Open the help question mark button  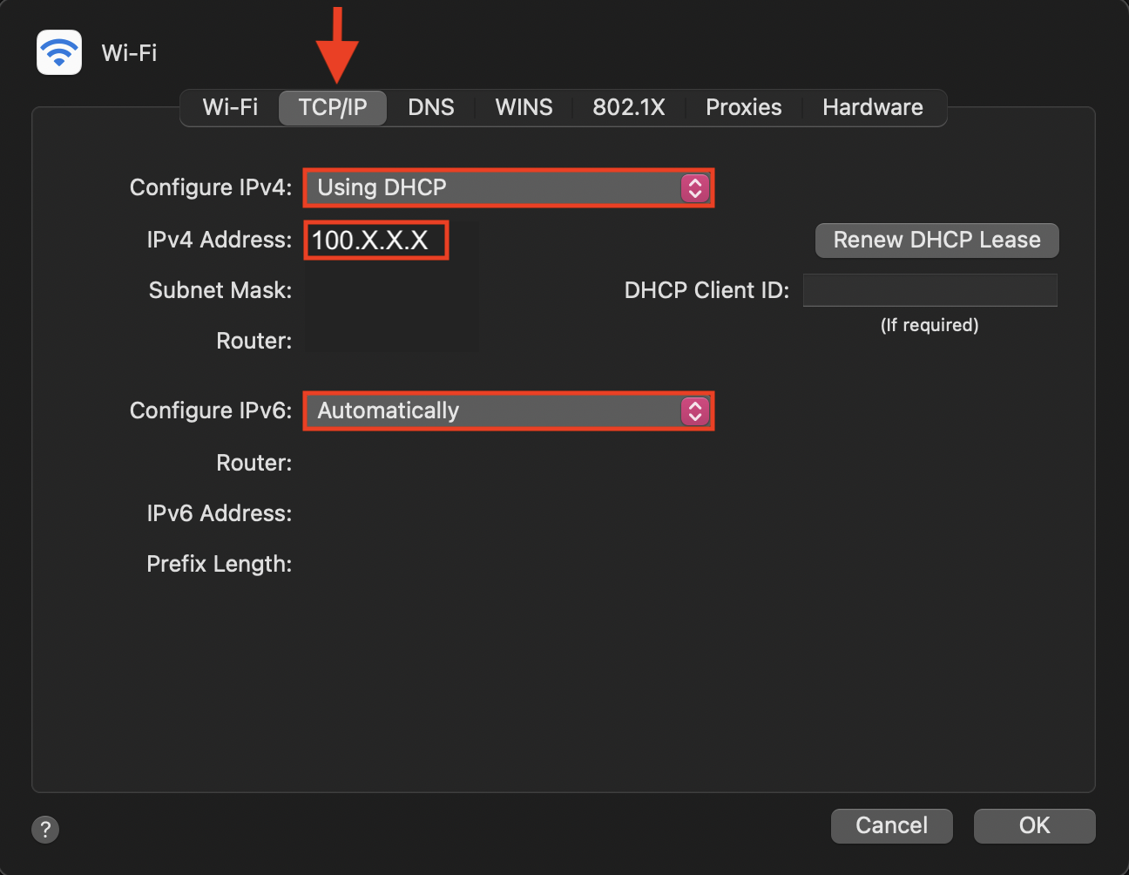point(45,829)
